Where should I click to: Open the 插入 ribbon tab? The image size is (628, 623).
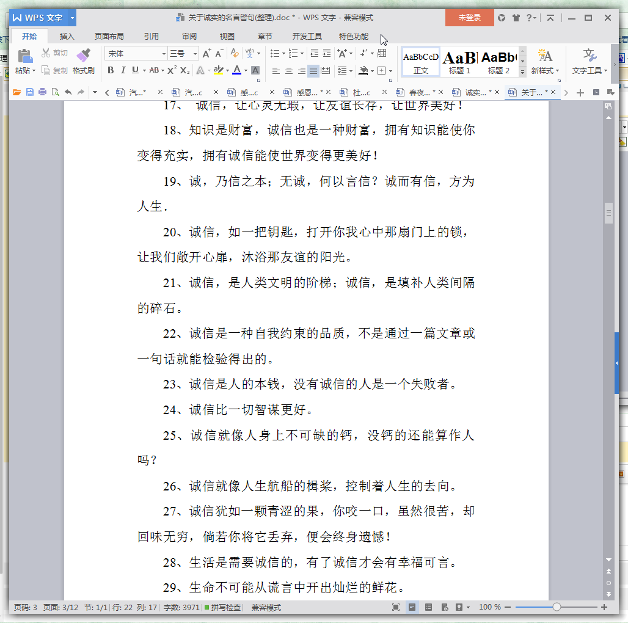(x=67, y=37)
